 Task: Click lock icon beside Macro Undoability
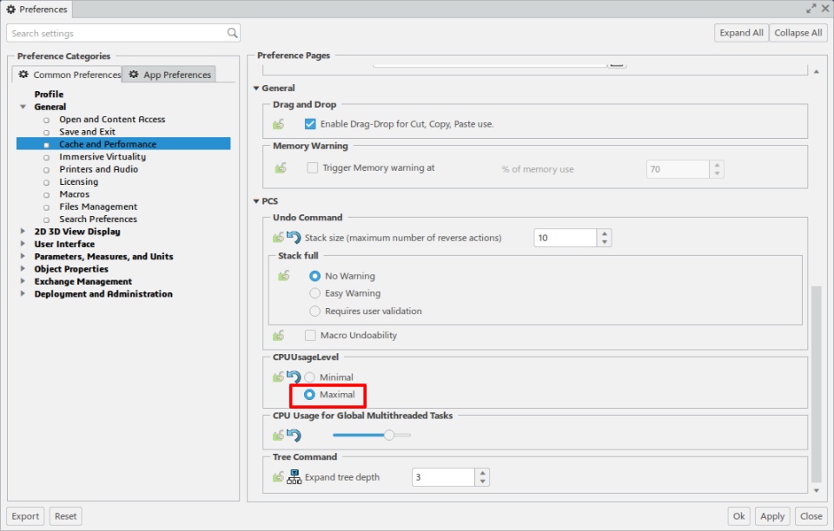click(279, 335)
